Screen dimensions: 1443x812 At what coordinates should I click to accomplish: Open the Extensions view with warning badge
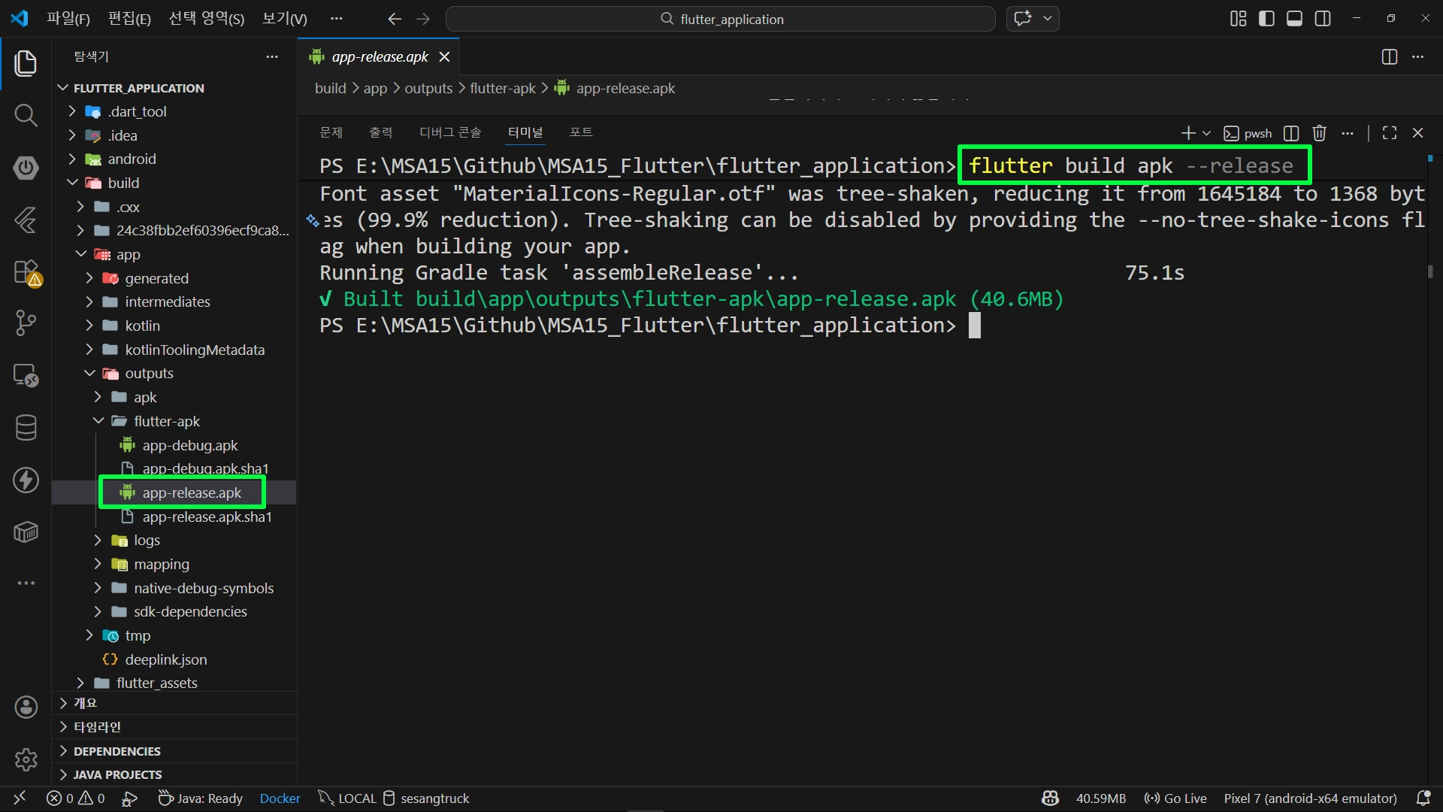click(x=26, y=272)
